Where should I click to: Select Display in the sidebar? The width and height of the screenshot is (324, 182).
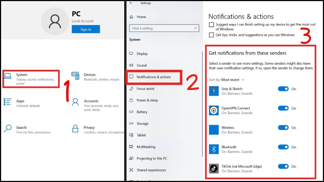pyautogui.click(x=142, y=54)
